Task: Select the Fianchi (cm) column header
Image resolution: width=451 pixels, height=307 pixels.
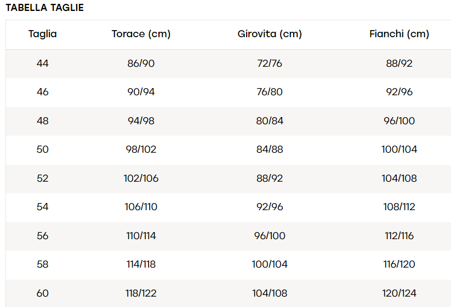Action: 399,34
